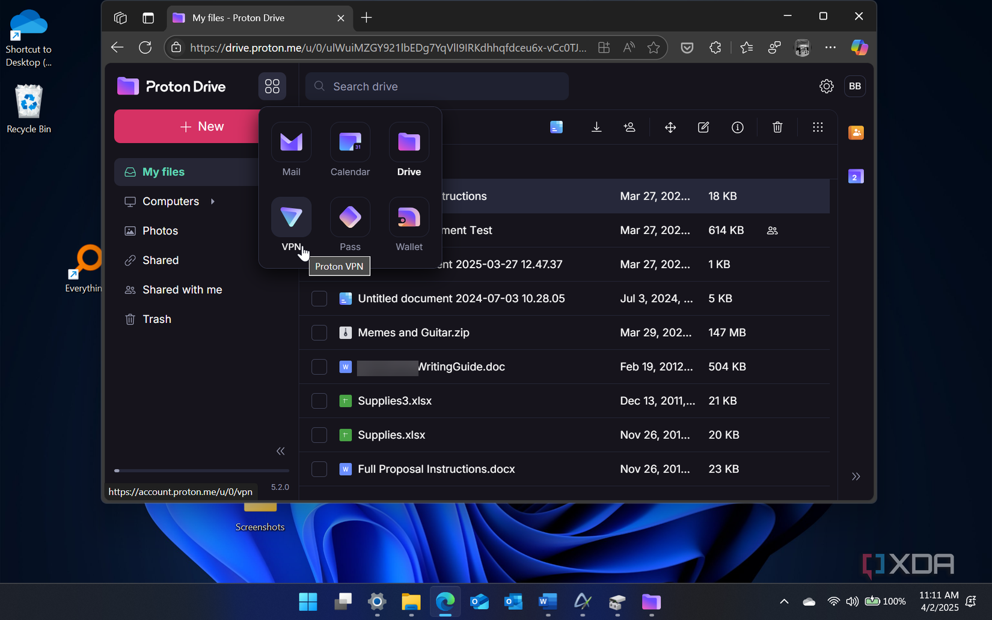This screenshot has width=992, height=620.
Task: Collapse the left sidebar chevrons
Action: pos(281,451)
